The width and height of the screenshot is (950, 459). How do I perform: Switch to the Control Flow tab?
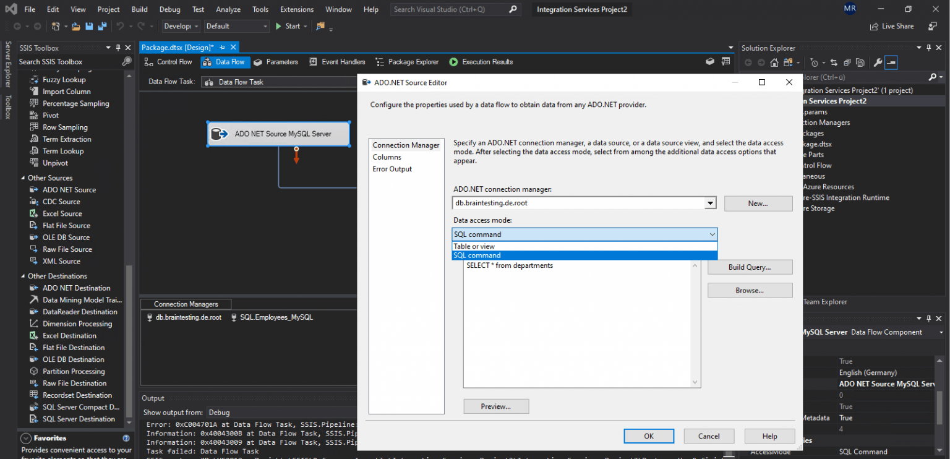click(168, 62)
